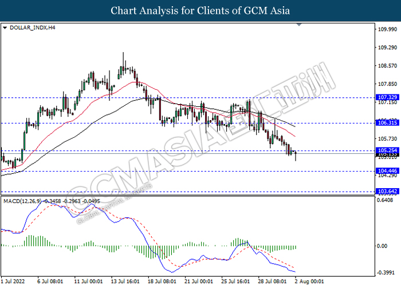Click the Chart Analysis for Clients of GCM Asia title
The width and height of the screenshot is (401, 286).
pyautogui.click(x=200, y=11)
